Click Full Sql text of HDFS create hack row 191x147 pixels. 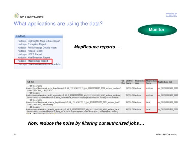coord(73,109)
